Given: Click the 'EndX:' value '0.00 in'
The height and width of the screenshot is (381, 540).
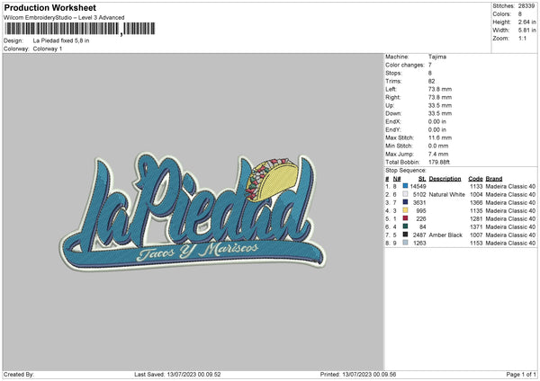Looking at the screenshot, I should (x=437, y=121).
